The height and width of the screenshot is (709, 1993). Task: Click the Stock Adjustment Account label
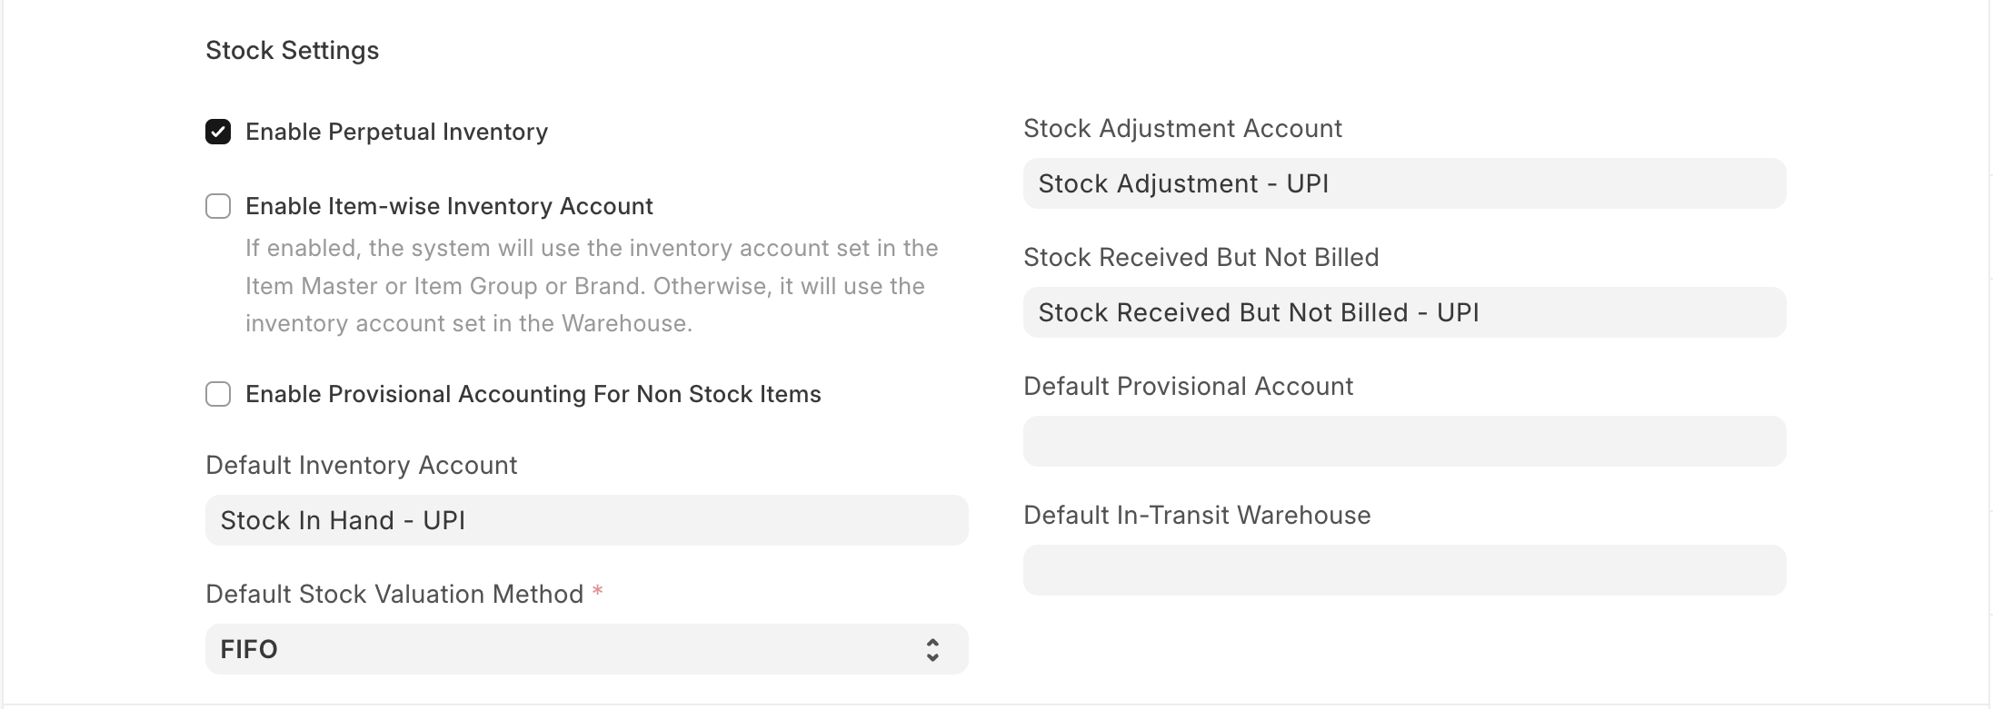pyautogui.click(x=1182, y=128)
